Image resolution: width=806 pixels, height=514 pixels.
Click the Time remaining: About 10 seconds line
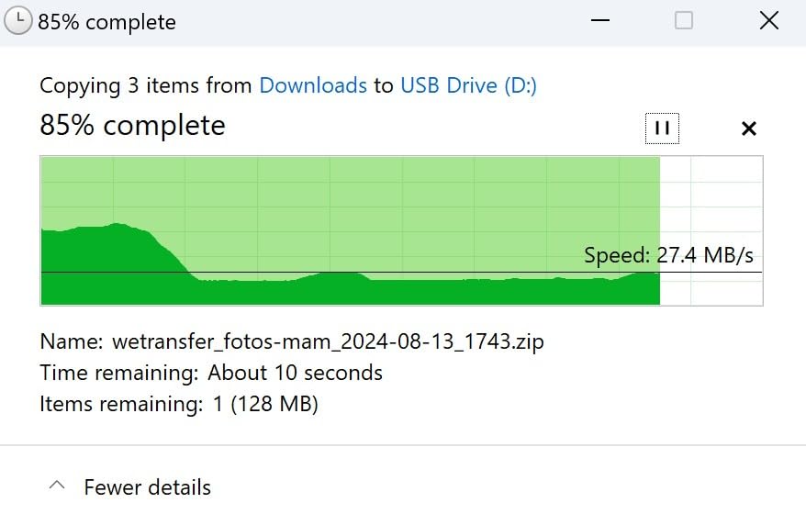click(211, 373)
